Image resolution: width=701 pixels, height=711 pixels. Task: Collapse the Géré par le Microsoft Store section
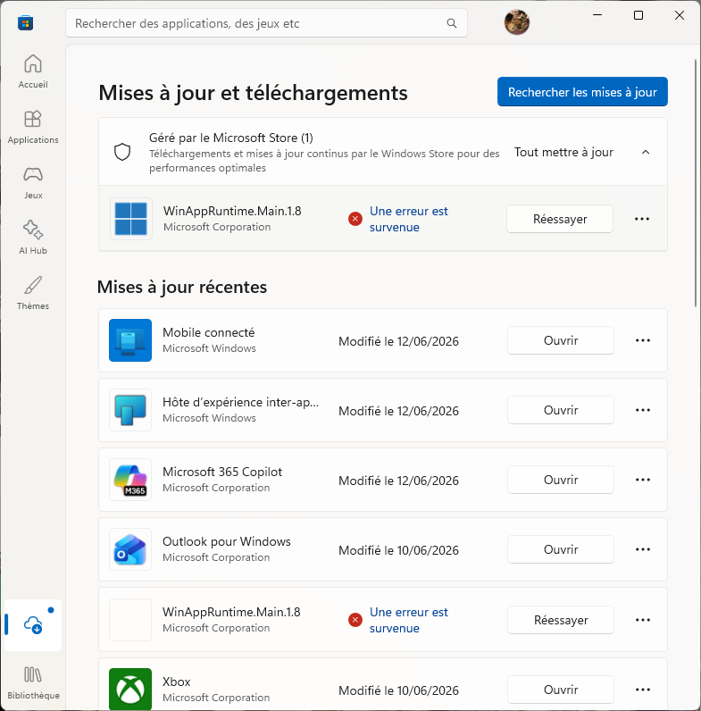pyautogui.click(x=646, y=153)
